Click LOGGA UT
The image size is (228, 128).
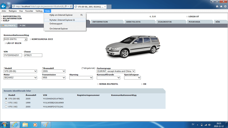[x=194, y=17]
